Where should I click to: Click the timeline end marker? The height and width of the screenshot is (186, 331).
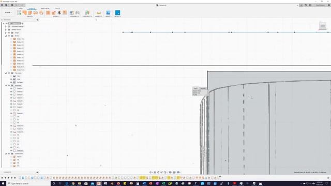220,178
